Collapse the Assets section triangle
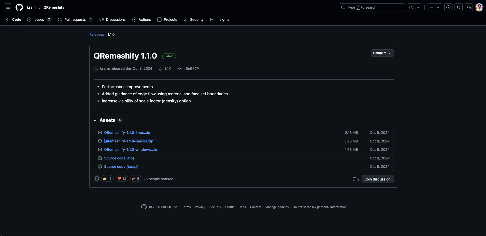Viewport: 486px width, 236px height. coord(95,120)
